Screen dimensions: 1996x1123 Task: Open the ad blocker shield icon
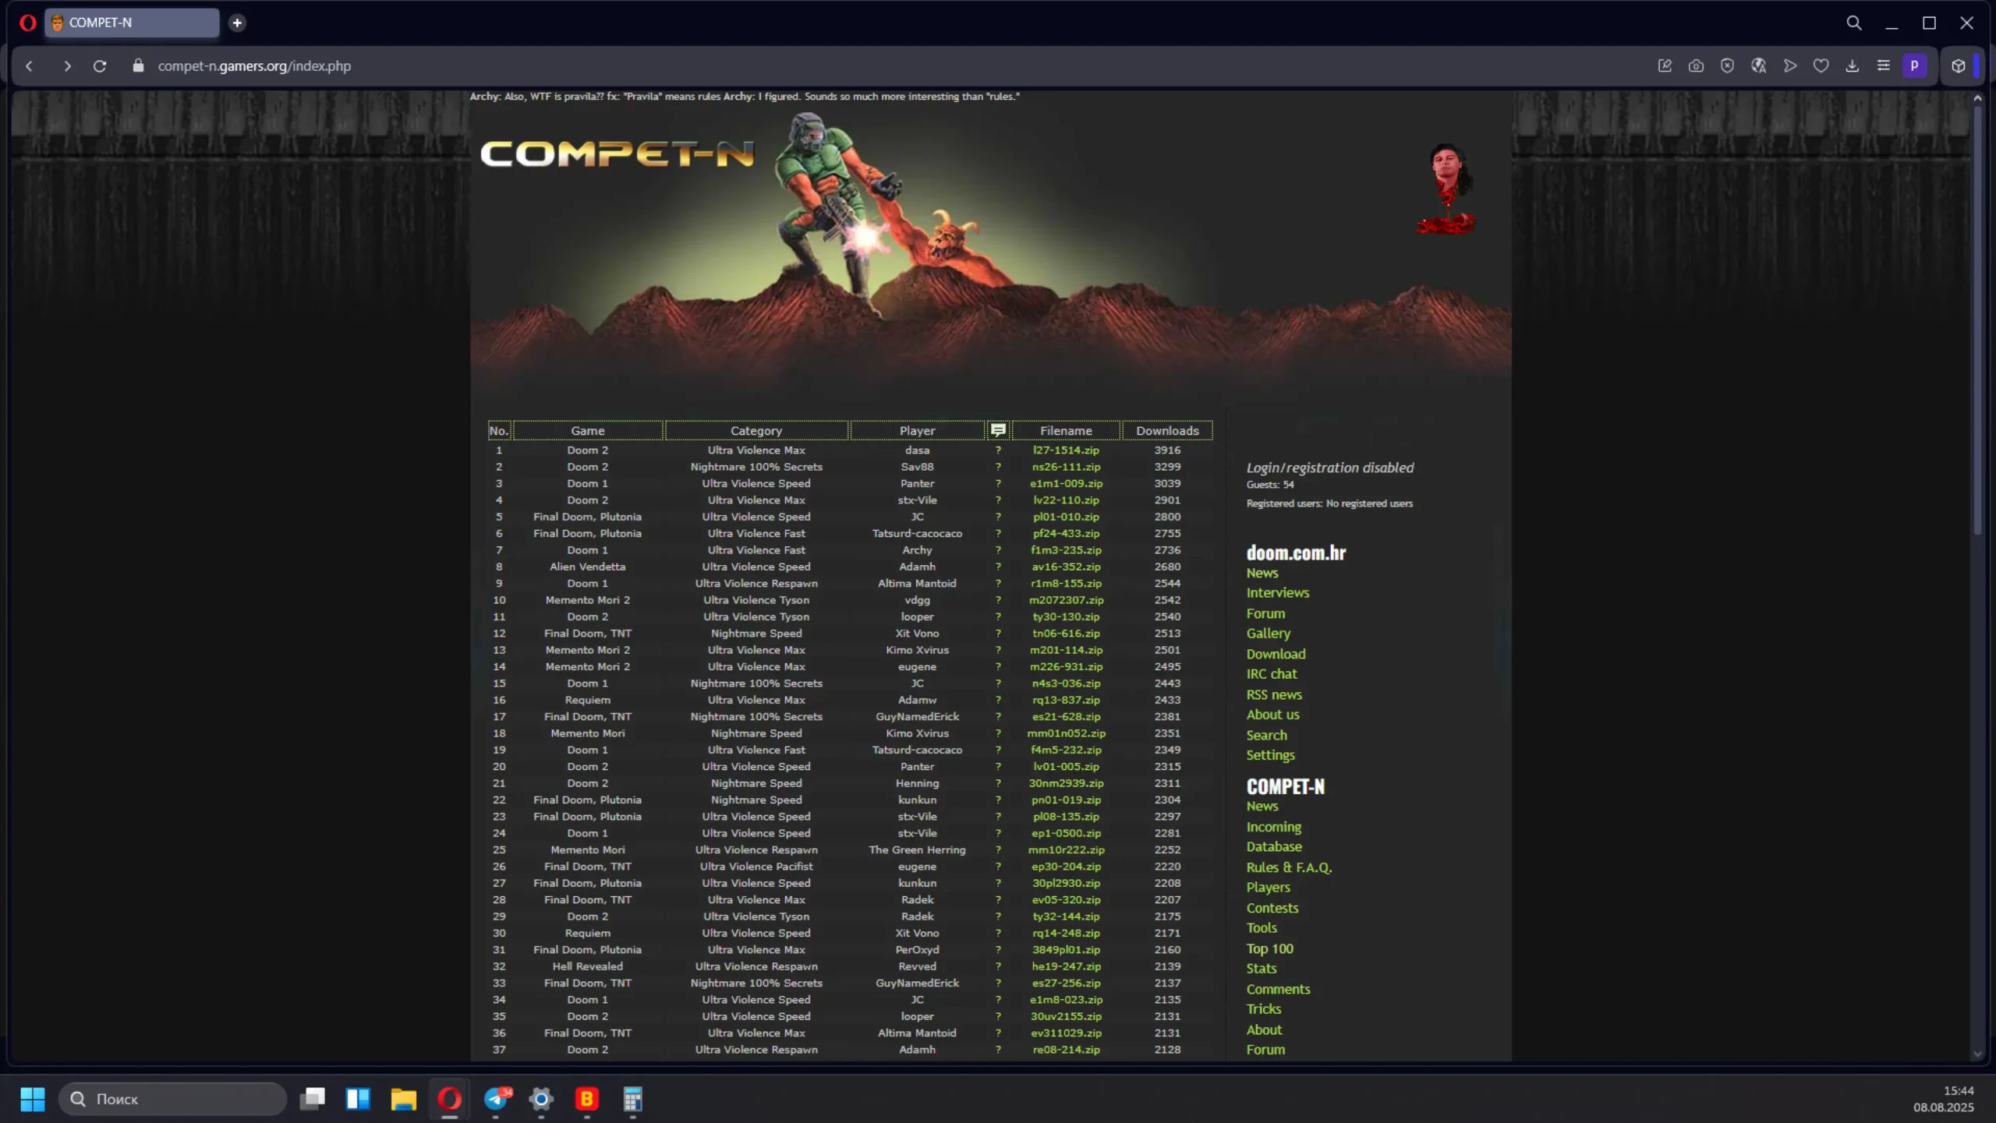1727,66
